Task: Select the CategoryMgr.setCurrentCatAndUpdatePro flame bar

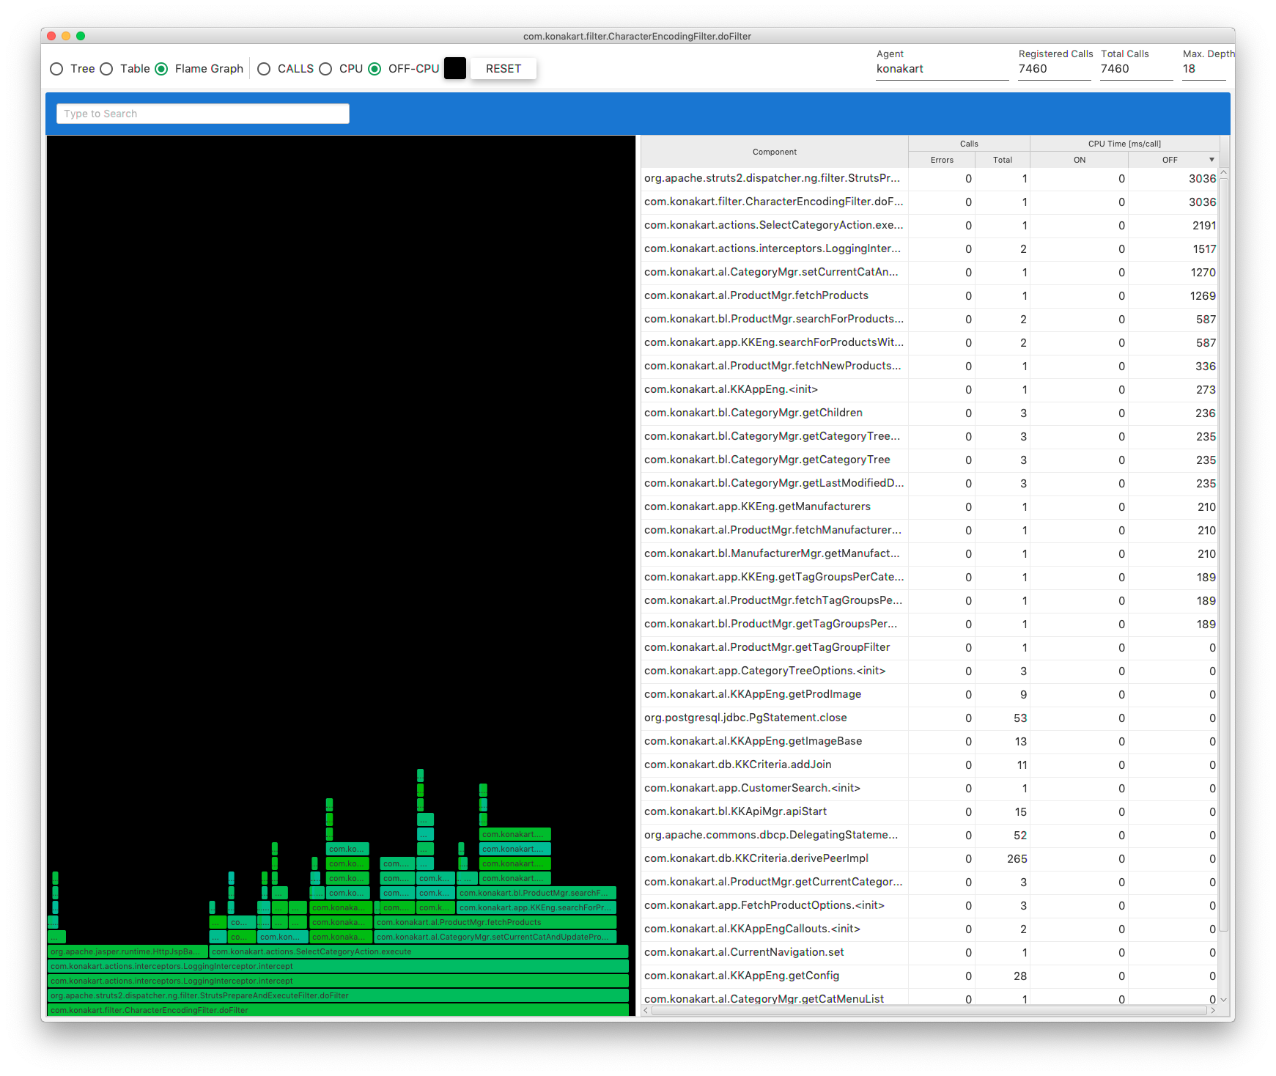Action: coord(495,937)
